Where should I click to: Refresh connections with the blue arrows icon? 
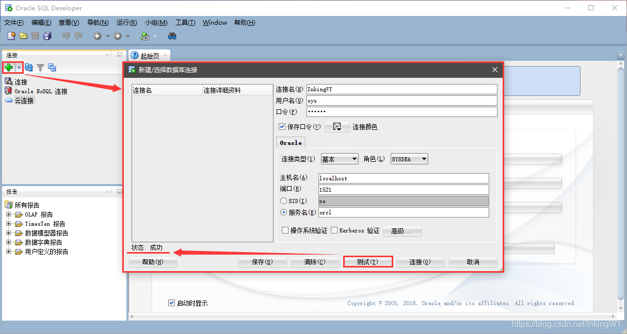click(x=29, y=68)
